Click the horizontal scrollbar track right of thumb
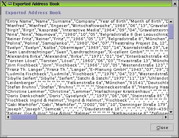The image size is (179, 138). click(100, 117)
